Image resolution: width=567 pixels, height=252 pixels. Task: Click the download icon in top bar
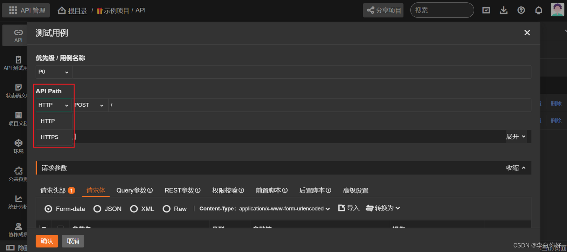(503, 10)
